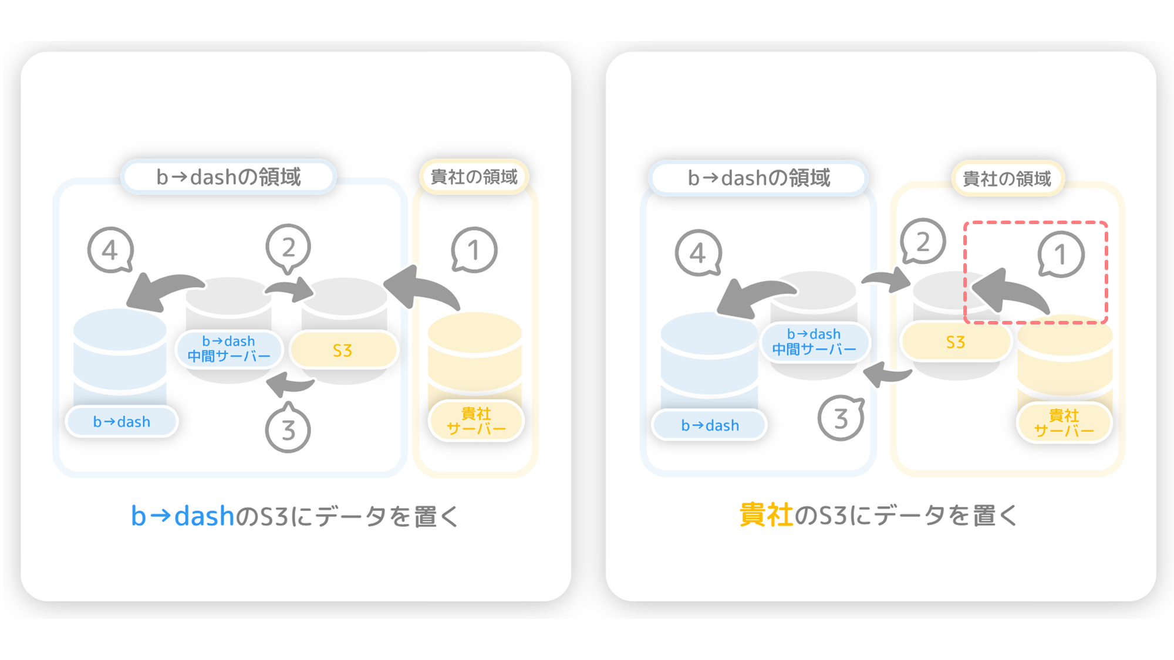Click caption b→dashのS3にデータを置く

295,516
